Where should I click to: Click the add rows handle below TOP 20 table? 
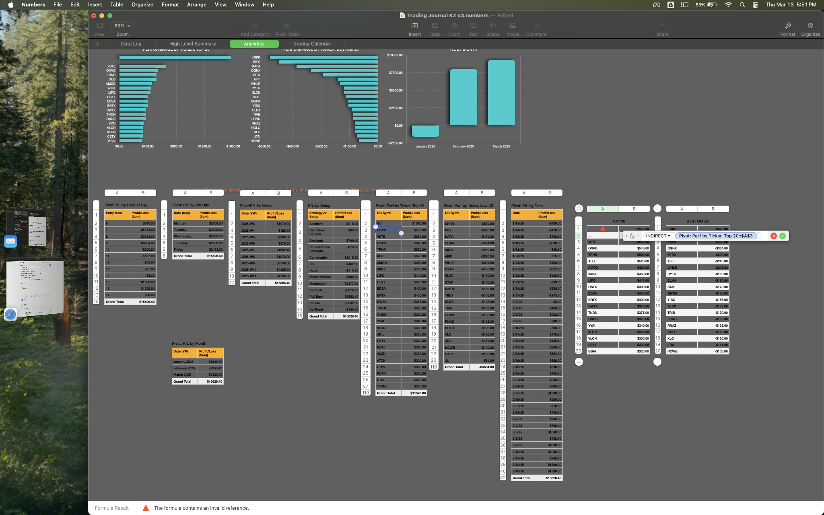(579, 362)
